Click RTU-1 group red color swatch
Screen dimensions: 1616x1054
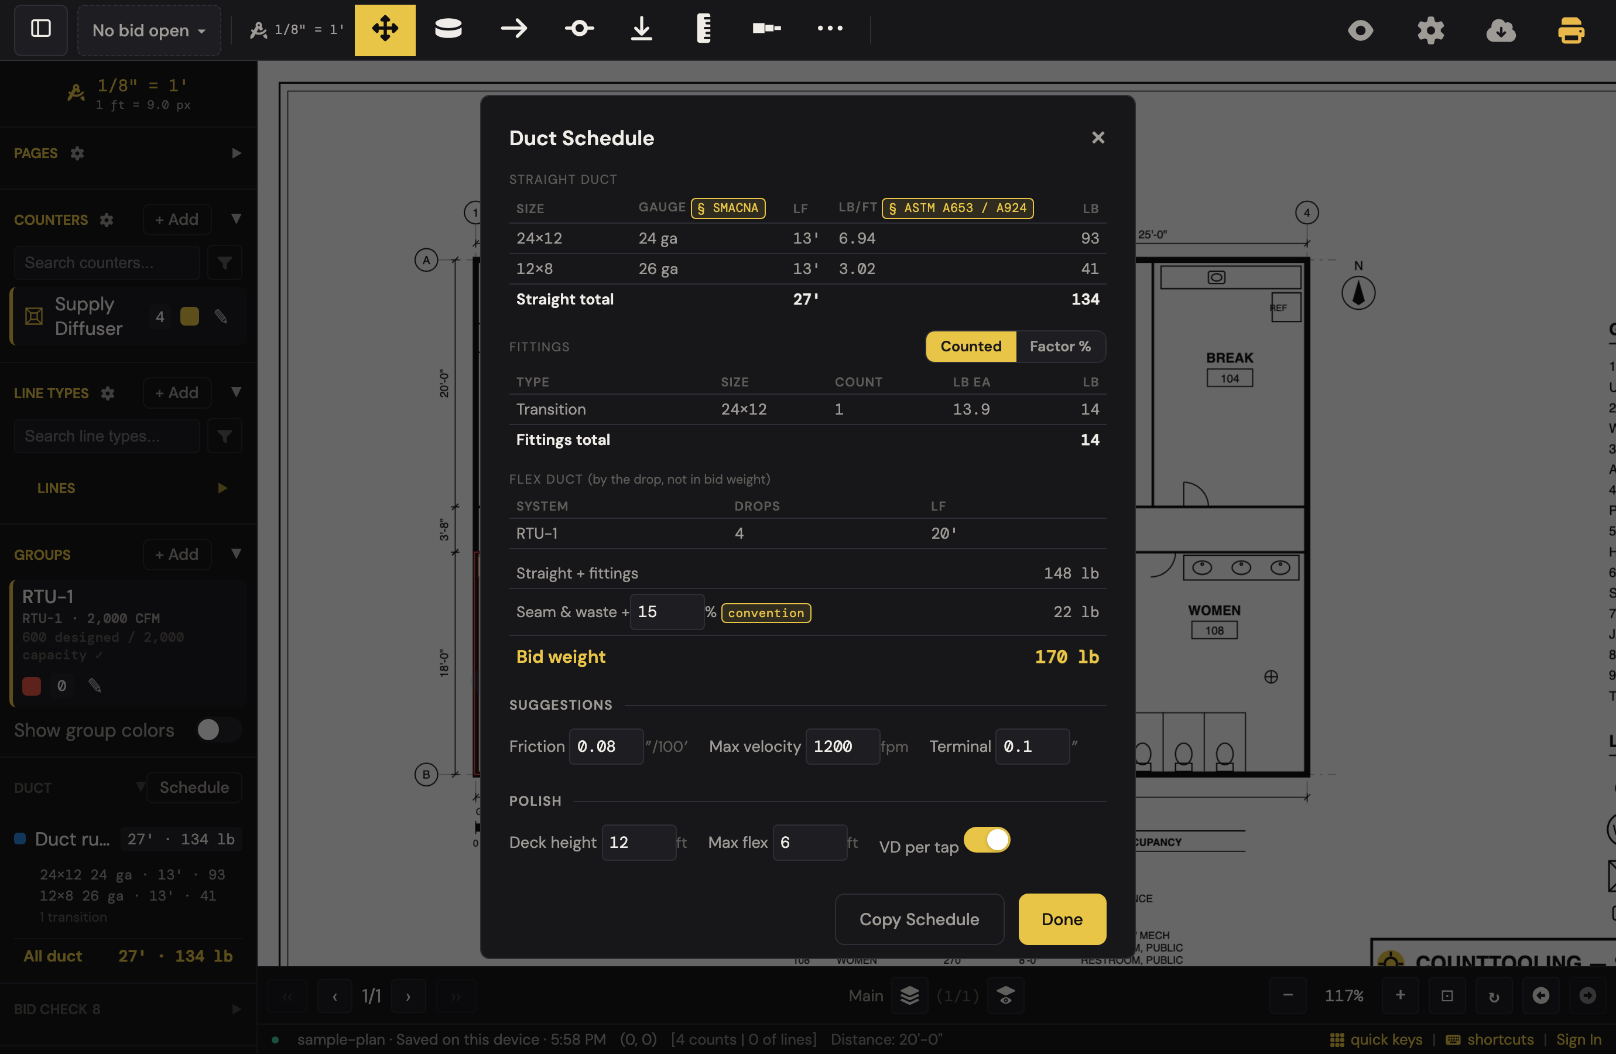pos(31,686)
